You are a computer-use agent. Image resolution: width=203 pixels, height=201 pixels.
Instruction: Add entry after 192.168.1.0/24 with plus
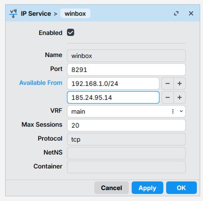click(180, 84)
